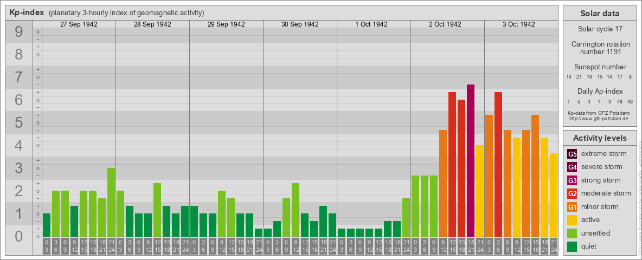The width and height of the screenshot is (642, 260).
Task: Click the large 0 on Kp axis
Action: pos(19,236)
